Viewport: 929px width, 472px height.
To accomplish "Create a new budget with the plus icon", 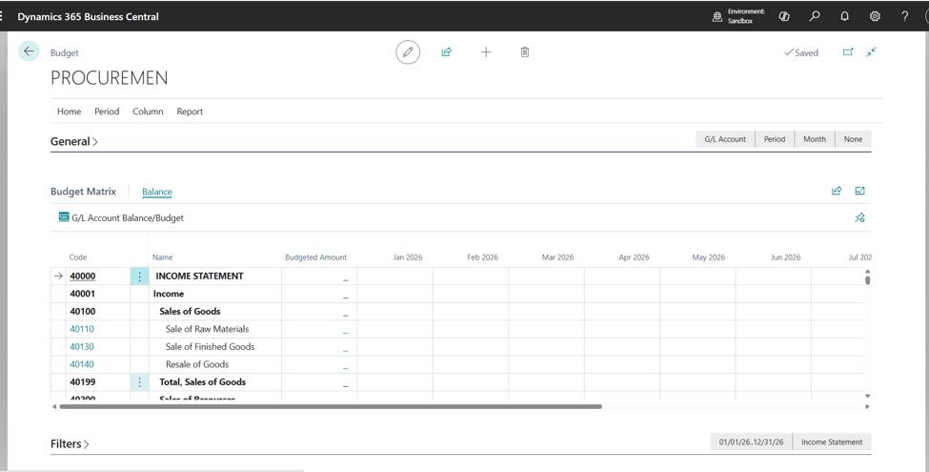I will [486, 52].
